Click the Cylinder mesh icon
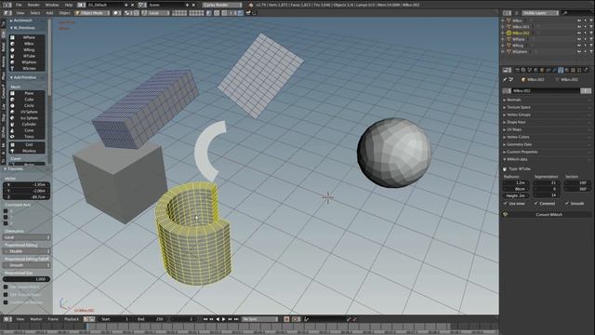The image size is (595, 335). coord(12,124)
